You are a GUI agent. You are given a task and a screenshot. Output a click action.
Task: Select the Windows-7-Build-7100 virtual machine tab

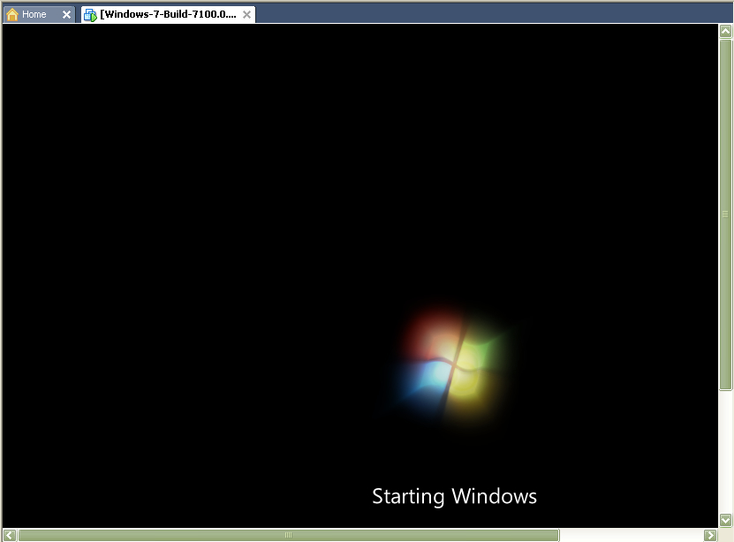pyautogui.click(x=168, y=14)
